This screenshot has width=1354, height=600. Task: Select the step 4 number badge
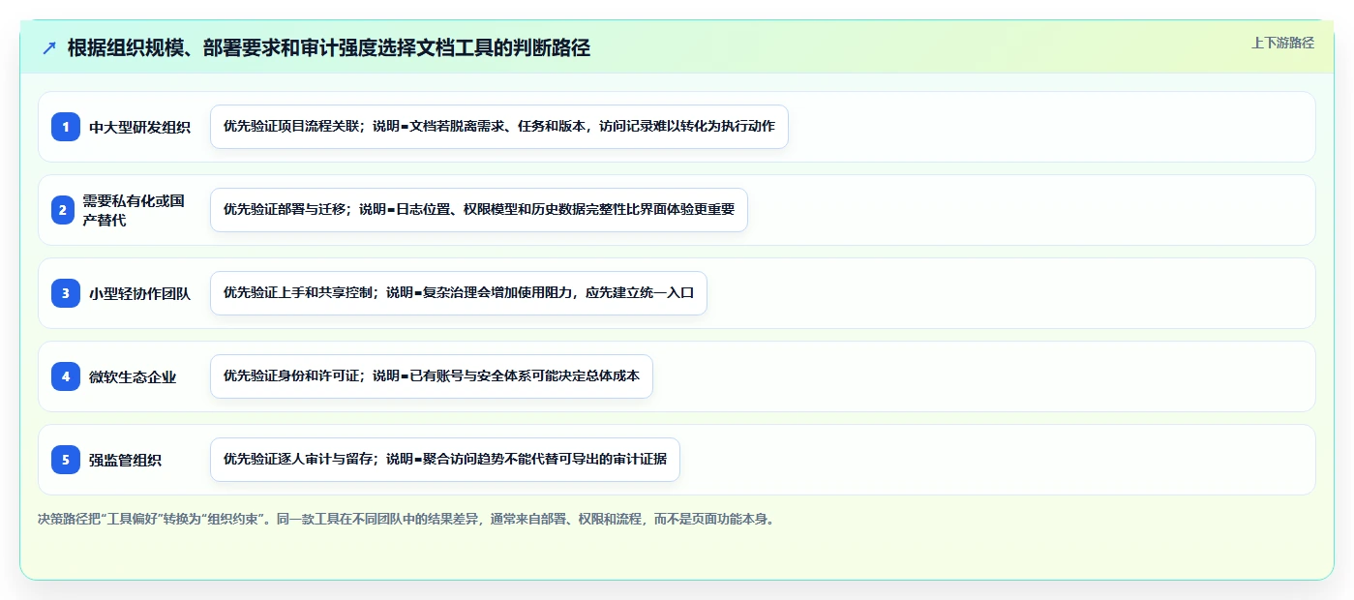[x=66, y=376]
